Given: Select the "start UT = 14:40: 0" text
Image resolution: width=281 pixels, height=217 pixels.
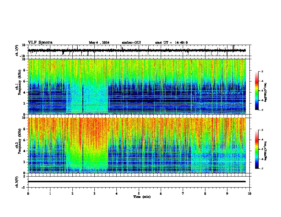Looking at the screenshot, I should (x=171, y=43).
